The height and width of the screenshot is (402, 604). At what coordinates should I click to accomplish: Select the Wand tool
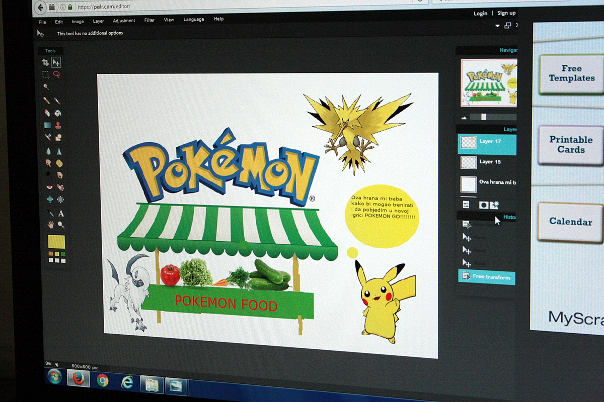pos(46,86)
